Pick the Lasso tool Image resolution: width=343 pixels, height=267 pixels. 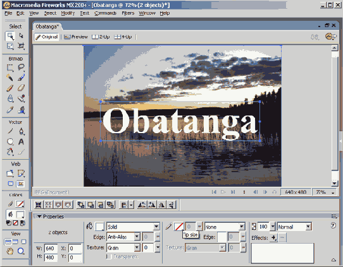click(x=21, y=67)
